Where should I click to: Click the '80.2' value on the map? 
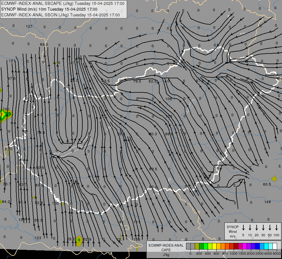point(39,185)
